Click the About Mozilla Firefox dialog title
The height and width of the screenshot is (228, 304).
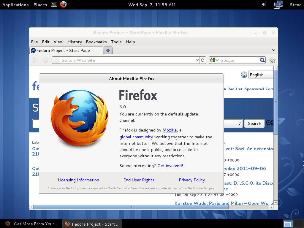132,78
